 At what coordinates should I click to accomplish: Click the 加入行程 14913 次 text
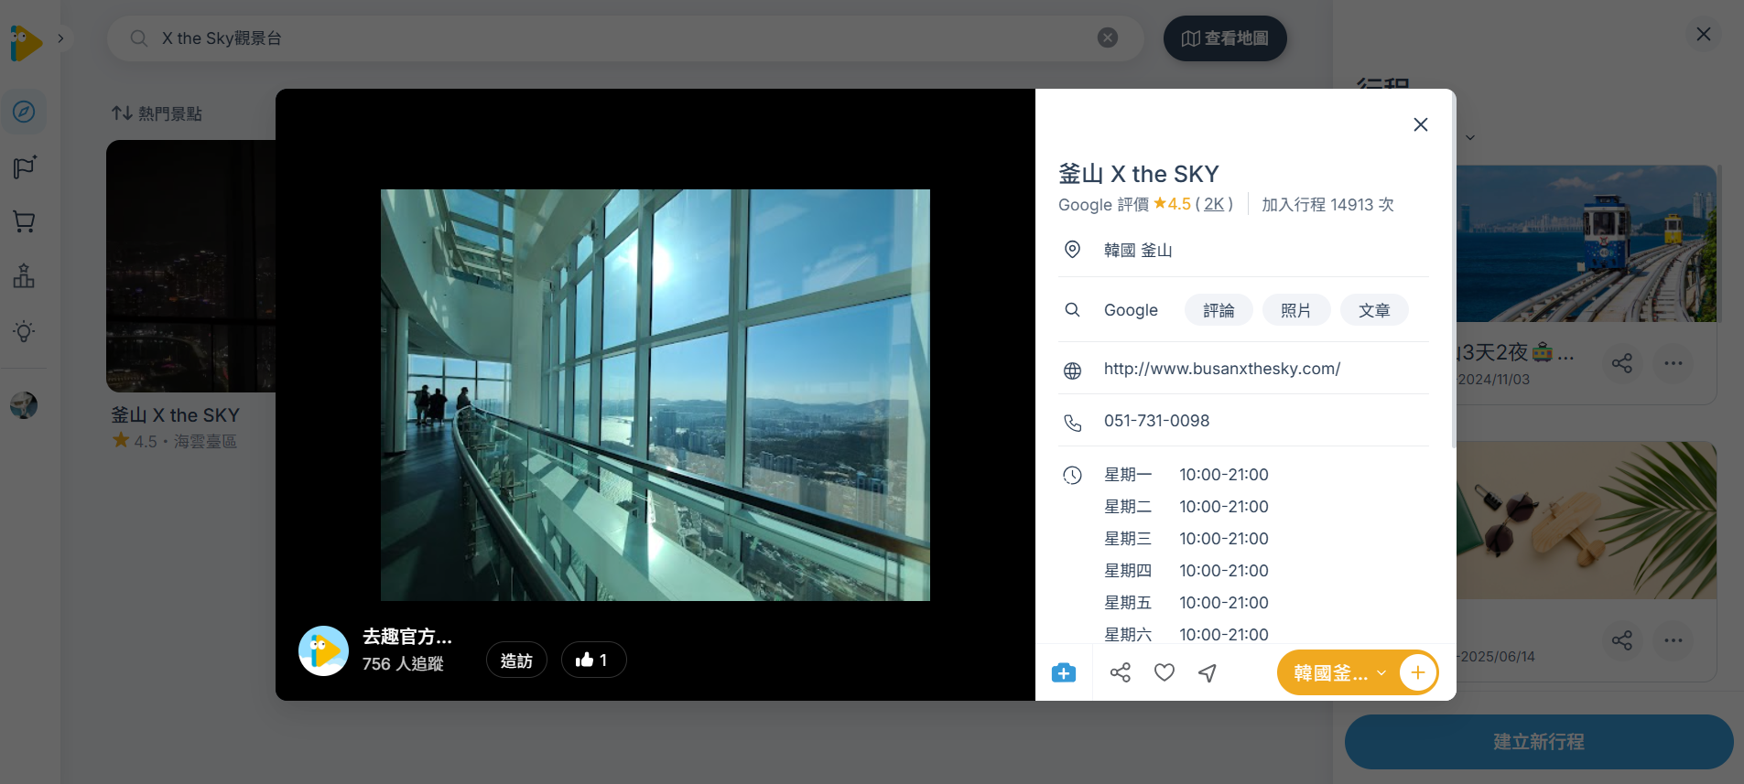click(1327, 205)
